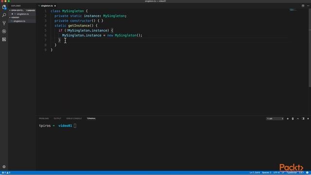
Task: Click LF line ending in status bar
Action: point(283,173)
